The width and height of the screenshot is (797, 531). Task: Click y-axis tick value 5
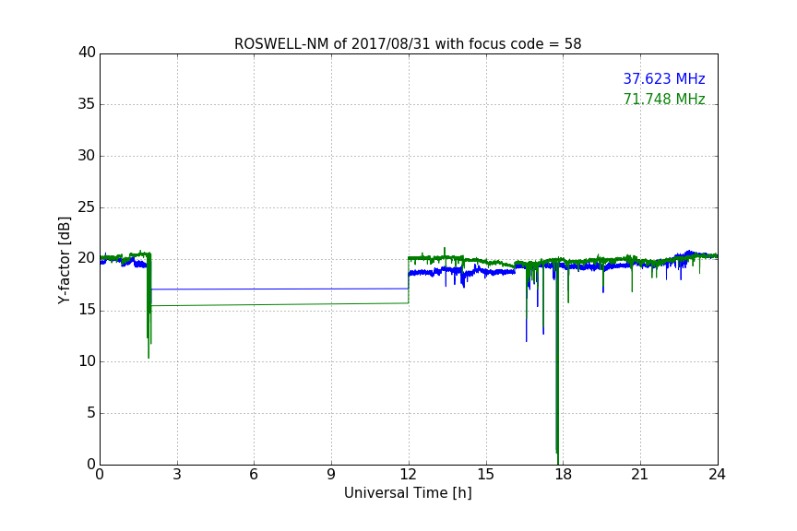91,413
